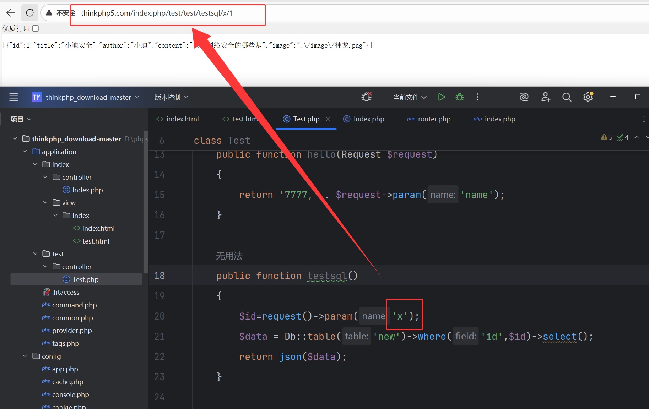The width and height of the screenshot is (649, 409).
Task: Click the 无用法 usages hint
Action: (229, 256)
